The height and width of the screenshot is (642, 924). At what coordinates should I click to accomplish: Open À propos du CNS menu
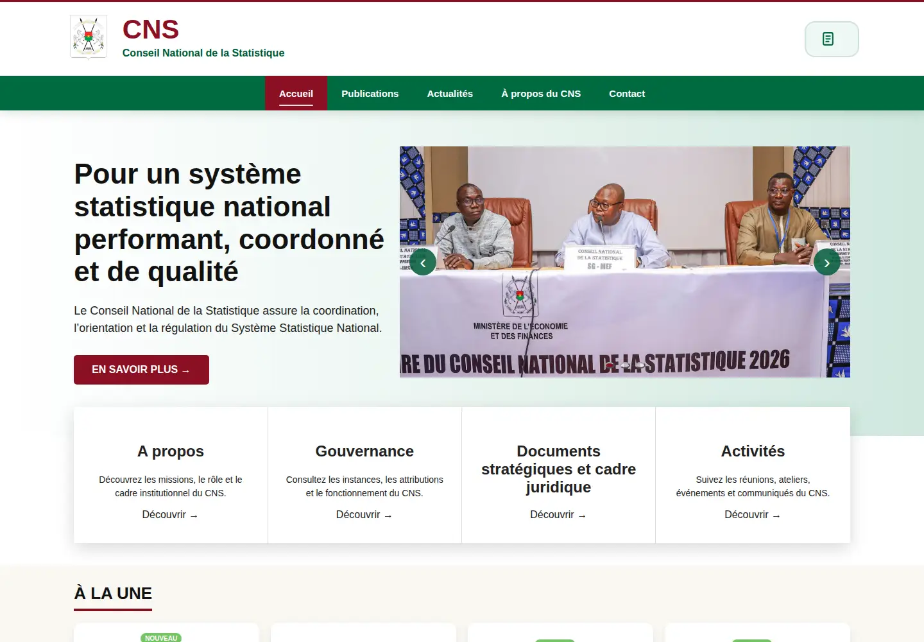pyautogui.click(x=541, y=93)
